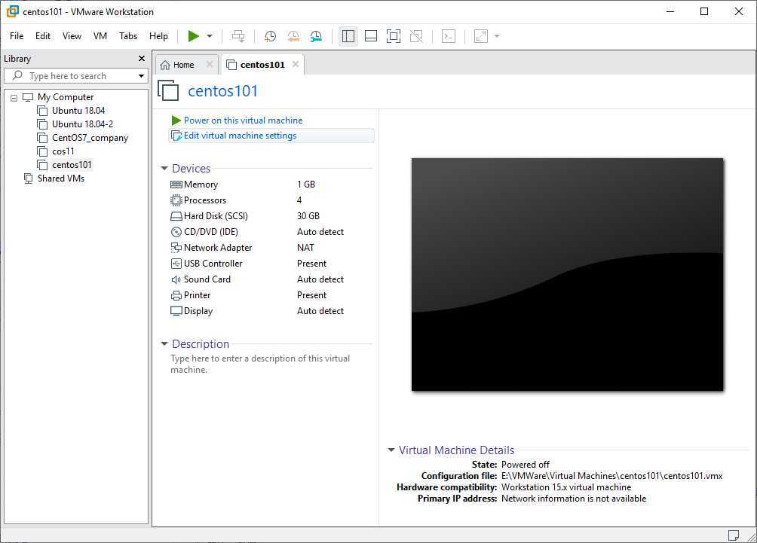The width and height of the screenshot is (757, 543).
Task: Click the 30 GB hard disk value
Action: 308,216
